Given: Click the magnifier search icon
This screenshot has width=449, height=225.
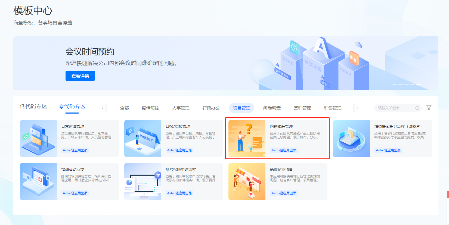Looking at the screenshot, I should tap(417, 108).
